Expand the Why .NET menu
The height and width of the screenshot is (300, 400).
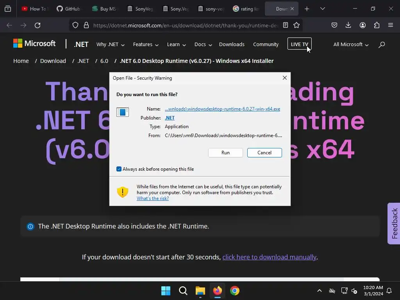coord(111,45)
